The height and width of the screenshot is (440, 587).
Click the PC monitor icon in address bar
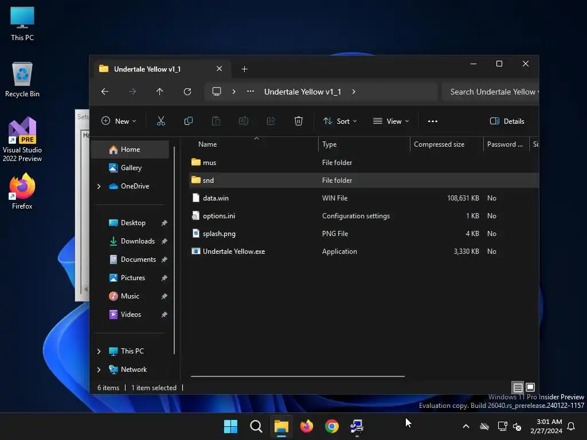[x=216, y=92]
